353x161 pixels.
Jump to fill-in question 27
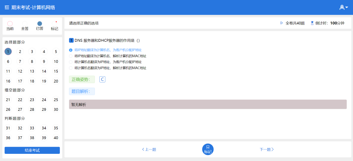[x=20, y=110]
